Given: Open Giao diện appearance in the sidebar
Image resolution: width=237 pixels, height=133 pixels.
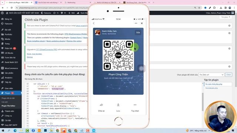Looking at the screenshot, I should pyautogui.click(x=9, y=88).
